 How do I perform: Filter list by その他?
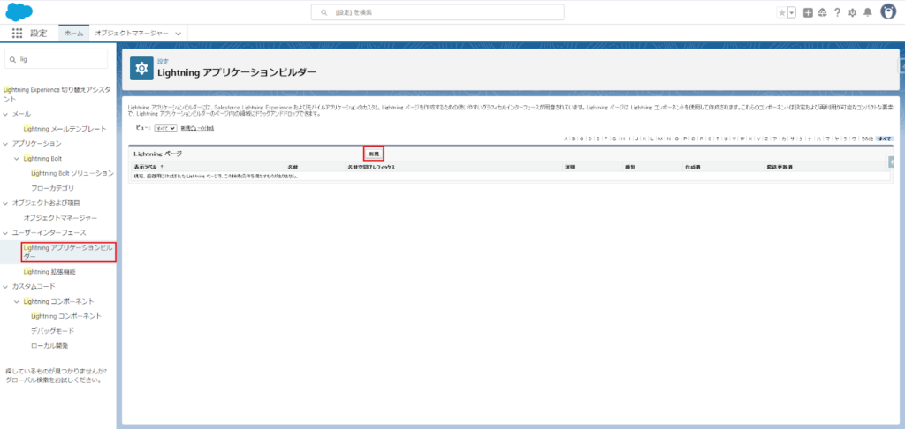pos(867,139)
